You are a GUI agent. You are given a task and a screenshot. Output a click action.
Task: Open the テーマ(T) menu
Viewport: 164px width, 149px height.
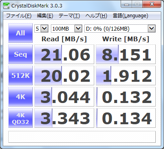pyautogui.click(x=69, y=16)
